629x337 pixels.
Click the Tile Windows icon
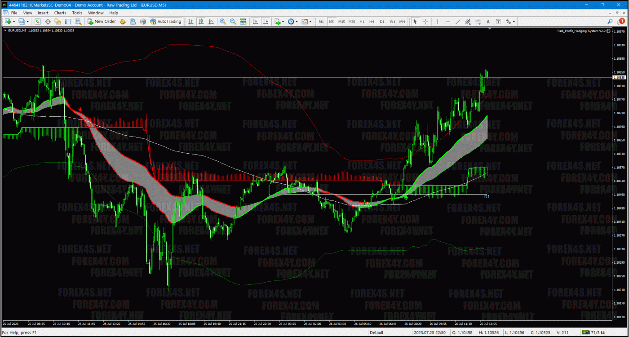click(x=243, y=22)
